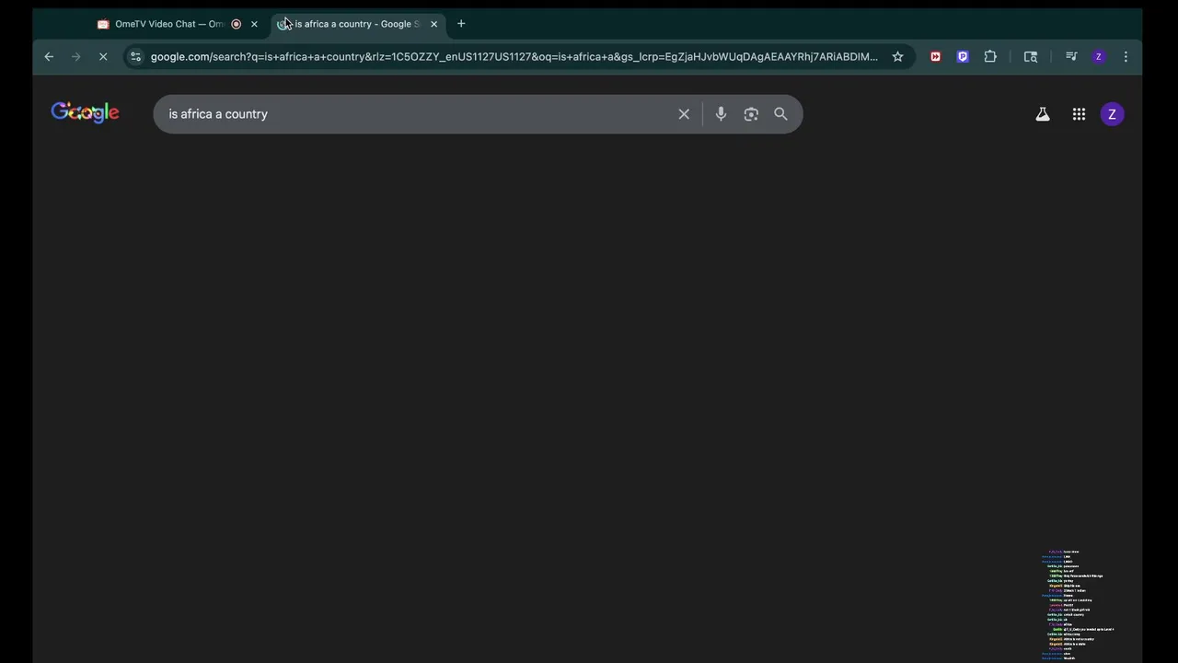1178x663 pixels.
Task: Open the Google Account Z avatar
Action: pos(1112,114)
